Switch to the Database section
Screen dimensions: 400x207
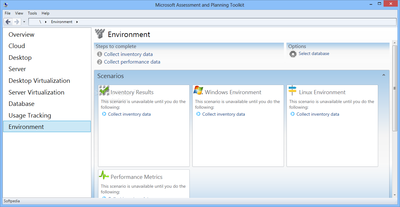47,104
